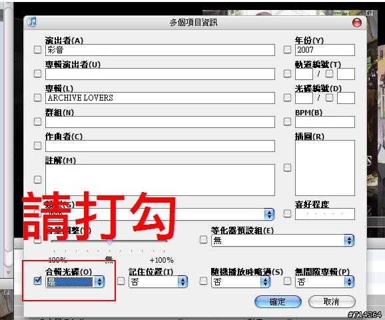
Task: Click the BPM text field
Action: click(x=325, y=122)
